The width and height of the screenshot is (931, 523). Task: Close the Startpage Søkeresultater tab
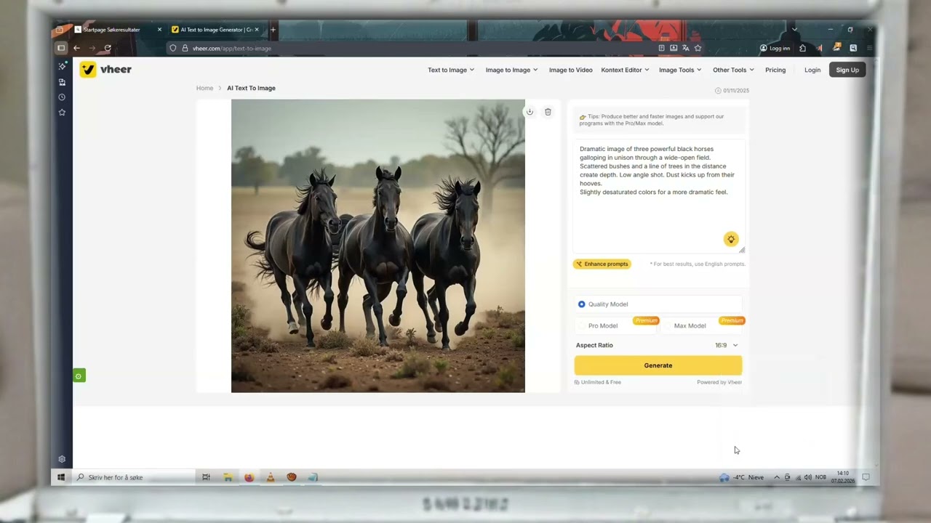point(159,30)
